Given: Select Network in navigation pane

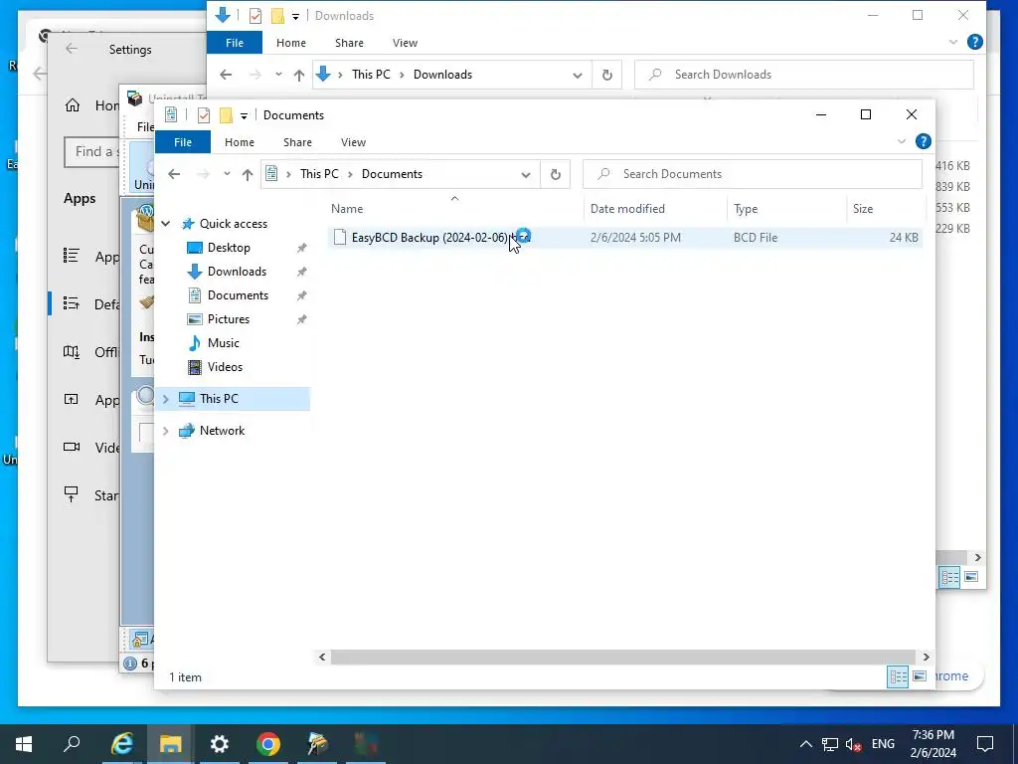Looking at the screenshot, I should click(222, 431).
